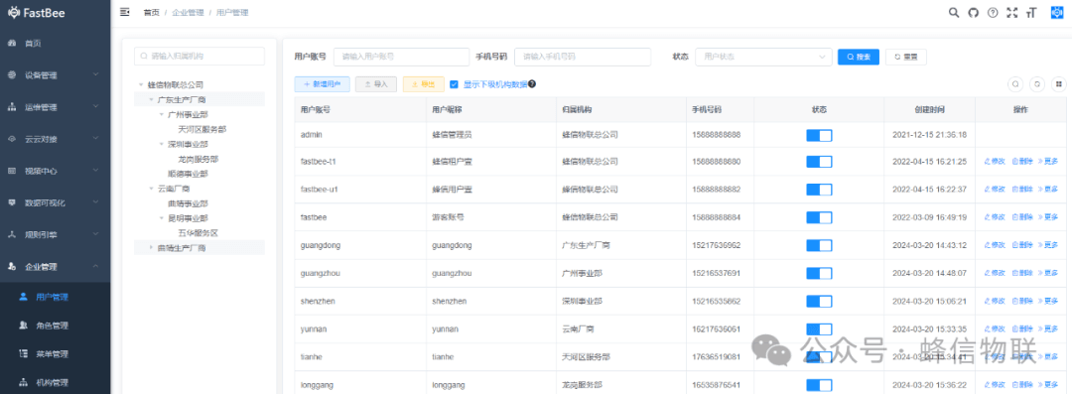Click the 运维管理 icon in sidebar
The image size is (1072, 394).
click(12, 107)
